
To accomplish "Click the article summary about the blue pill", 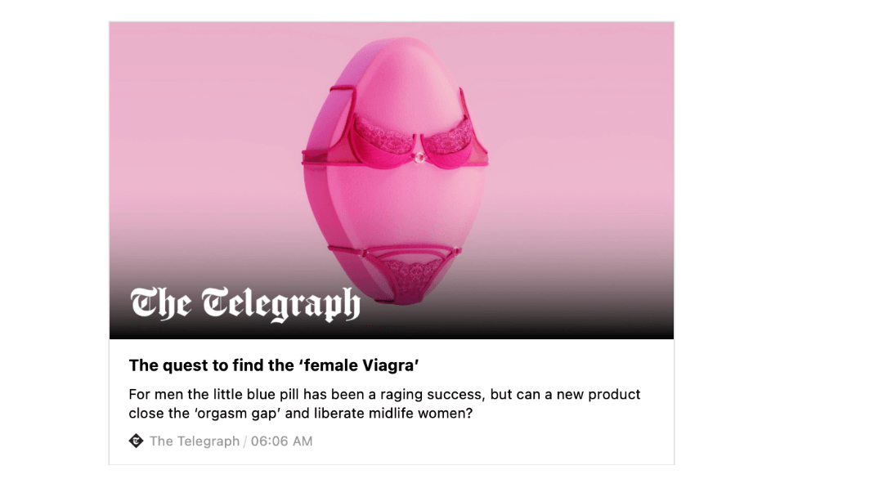I will click(x=384, y=404).
